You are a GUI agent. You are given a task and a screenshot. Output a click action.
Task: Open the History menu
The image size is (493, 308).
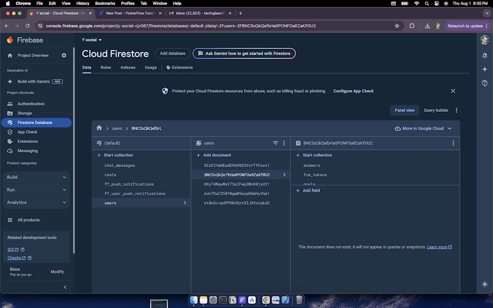point(83,3)
